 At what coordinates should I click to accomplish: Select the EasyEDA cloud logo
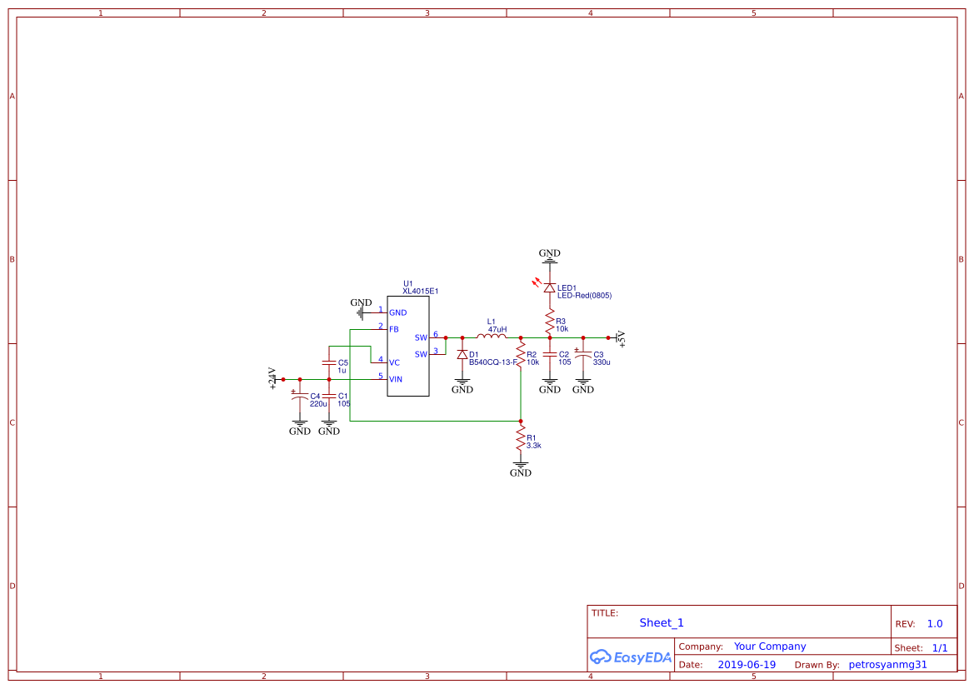click(x=631, y=657)
